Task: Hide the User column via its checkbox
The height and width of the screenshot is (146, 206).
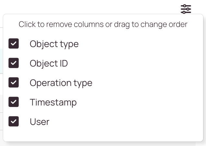Action: coord(14,121)
